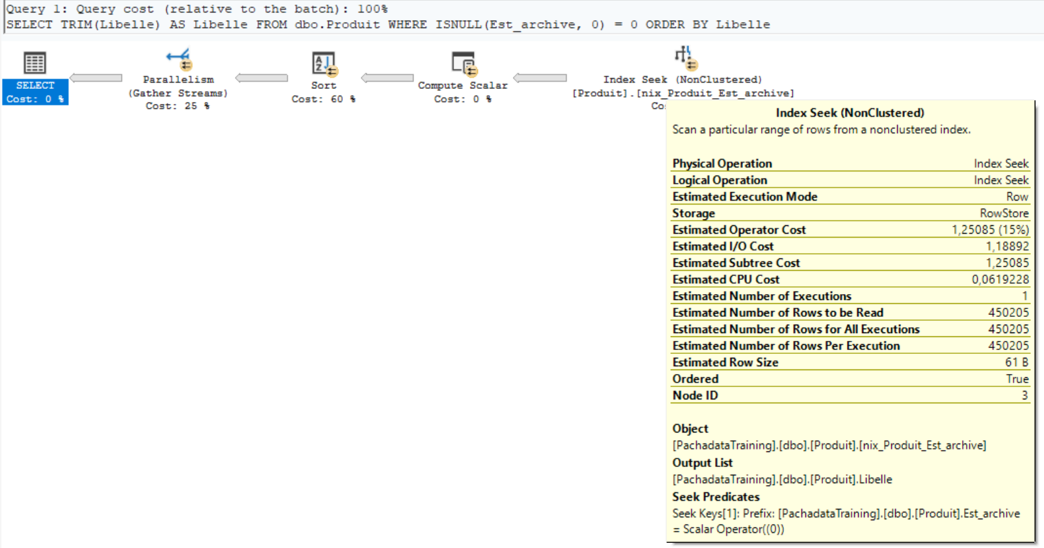Click the Seek Predicates heading
The image size is (1044, 548).
pyautogui.click(x=716, y=497)
